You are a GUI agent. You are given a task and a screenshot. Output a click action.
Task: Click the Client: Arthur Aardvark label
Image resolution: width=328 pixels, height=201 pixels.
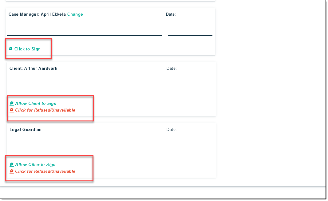tap(33, 69)
